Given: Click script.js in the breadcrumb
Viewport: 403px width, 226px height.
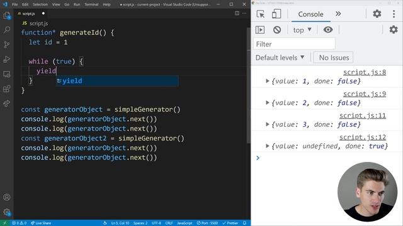Looking at the screenshot, I should (38, 23).
